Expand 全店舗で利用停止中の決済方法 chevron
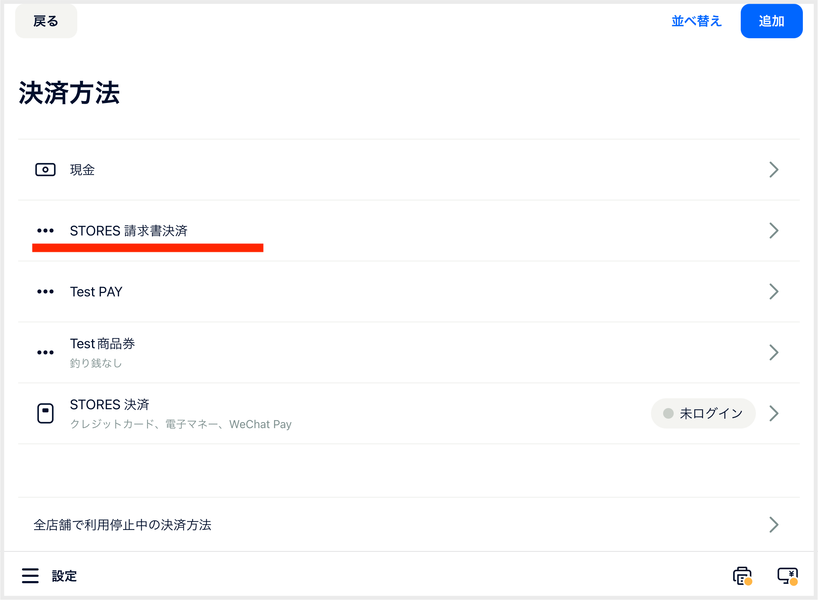Screen dimensions: 818x600 click(774, 525)
